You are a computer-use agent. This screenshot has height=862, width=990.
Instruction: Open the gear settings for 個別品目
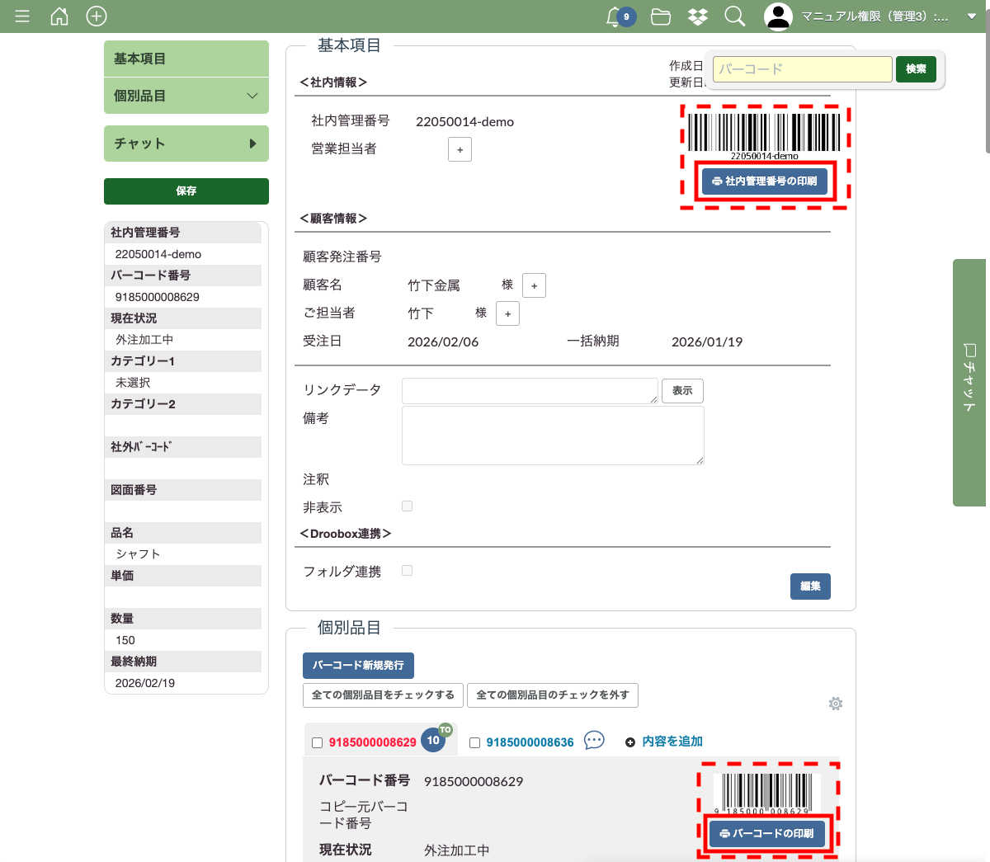coord(836,704)
